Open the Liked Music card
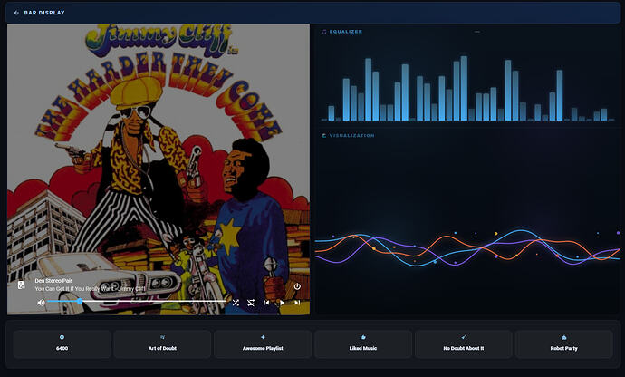Image resolution: width=625 pixels, height=377 pixels. pos(363,343)
